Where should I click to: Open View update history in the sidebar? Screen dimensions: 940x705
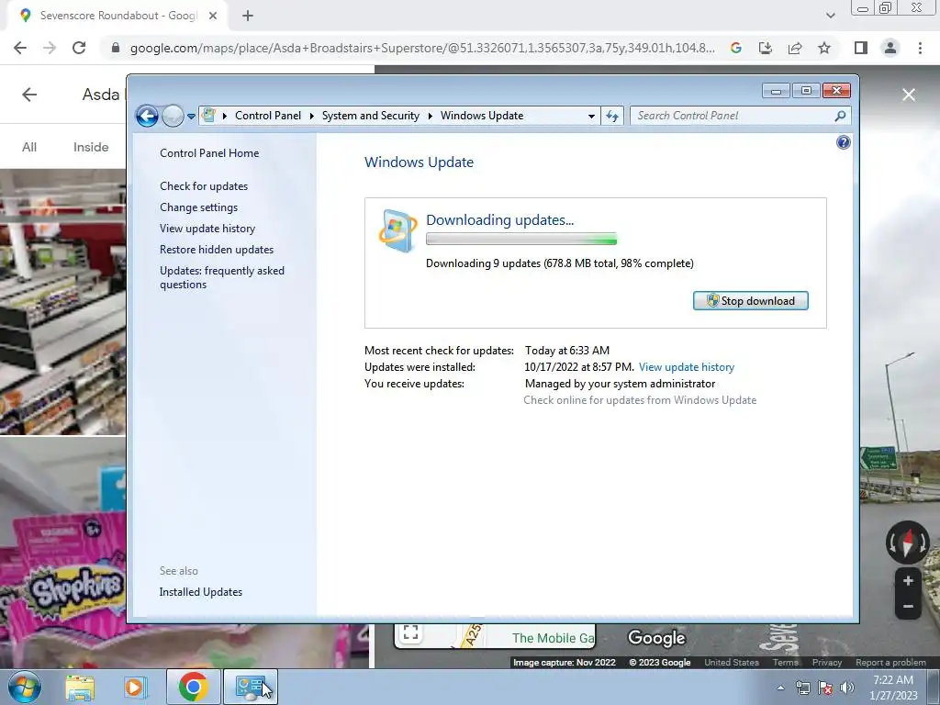click(x=207, y=229)
